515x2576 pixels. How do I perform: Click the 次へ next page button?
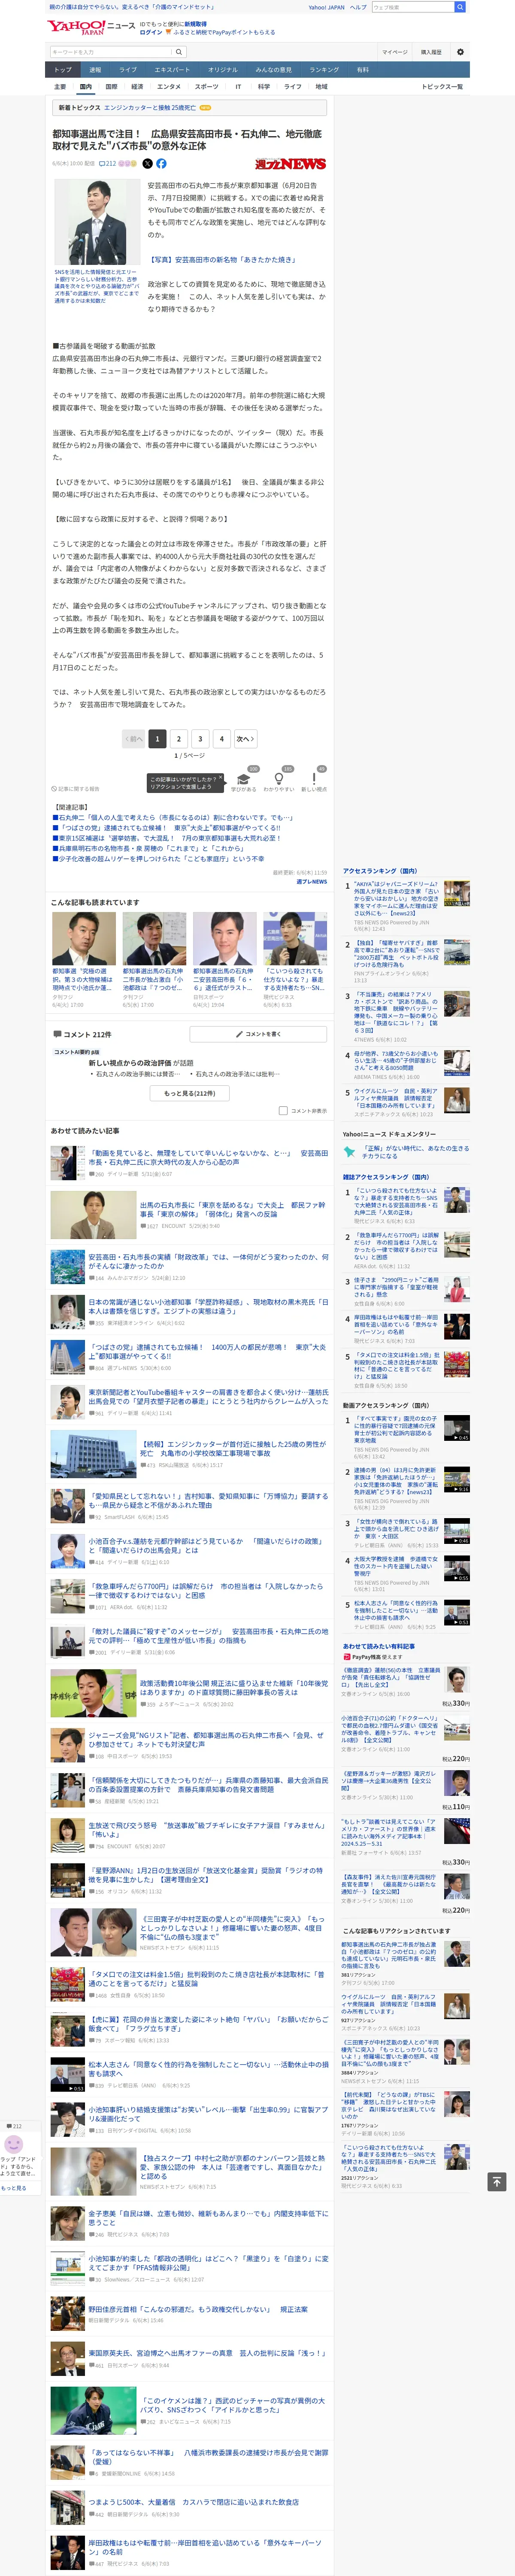[x=246, y=739]
